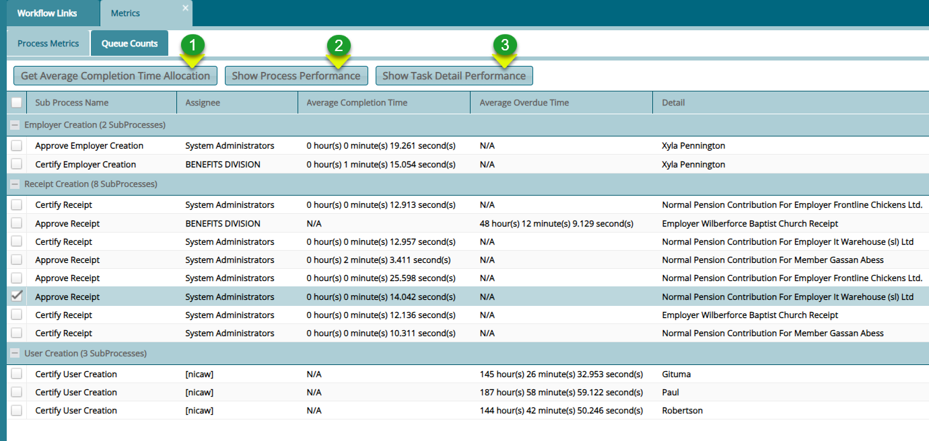Switch to the Workflow Links tab
929x441 pixels.
coord(47,12)
